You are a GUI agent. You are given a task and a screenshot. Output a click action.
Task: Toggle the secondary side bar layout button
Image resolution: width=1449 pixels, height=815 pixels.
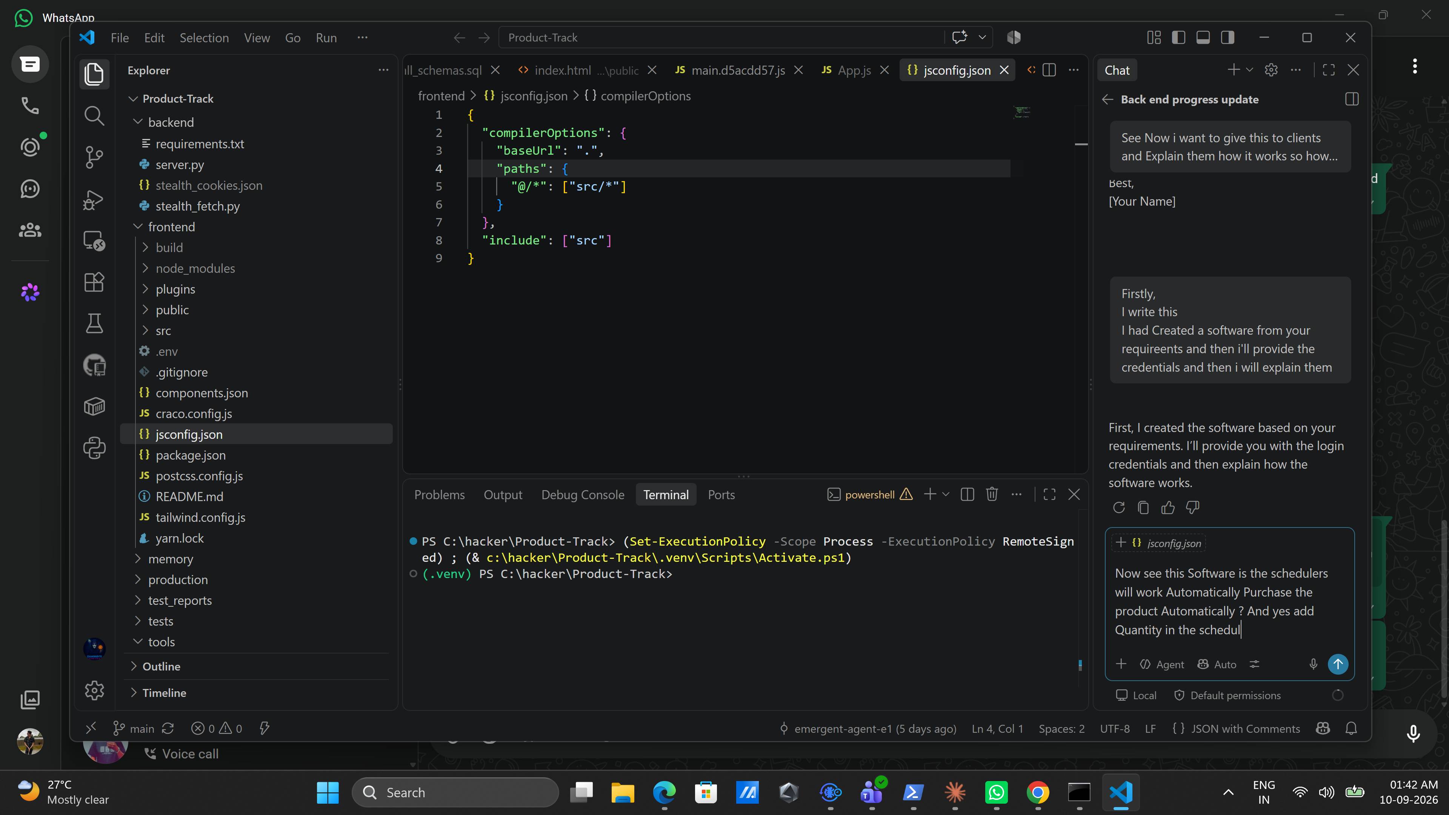1227,38
